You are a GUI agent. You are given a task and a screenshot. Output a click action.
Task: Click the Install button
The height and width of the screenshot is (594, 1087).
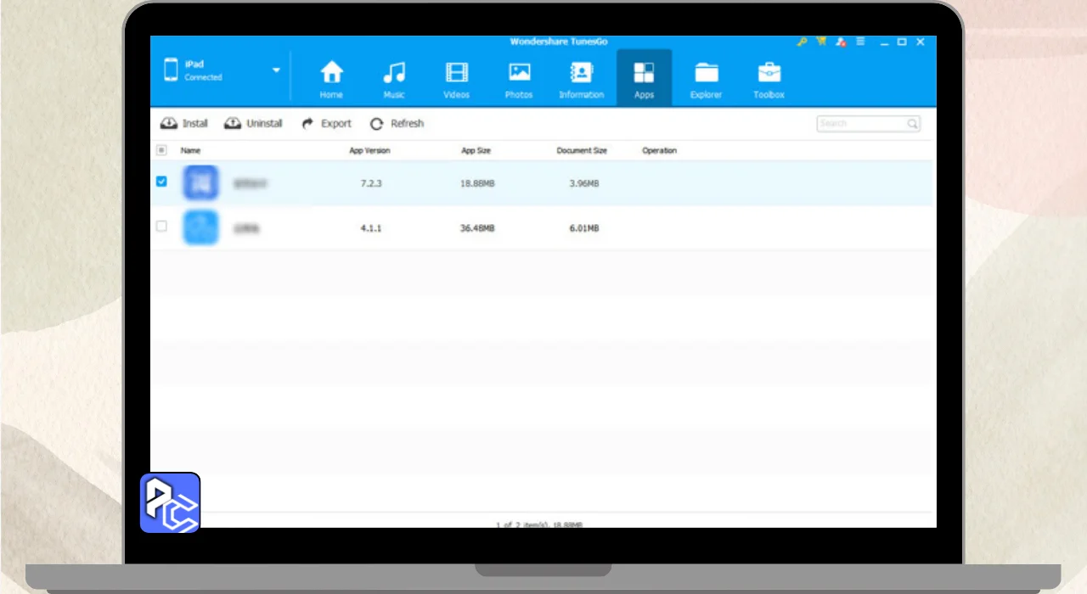pyautogui.click(x=184, y=124)
